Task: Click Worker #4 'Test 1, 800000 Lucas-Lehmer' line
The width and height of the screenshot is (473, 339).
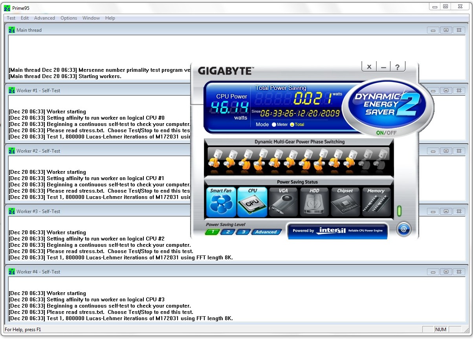Action: 121,318
